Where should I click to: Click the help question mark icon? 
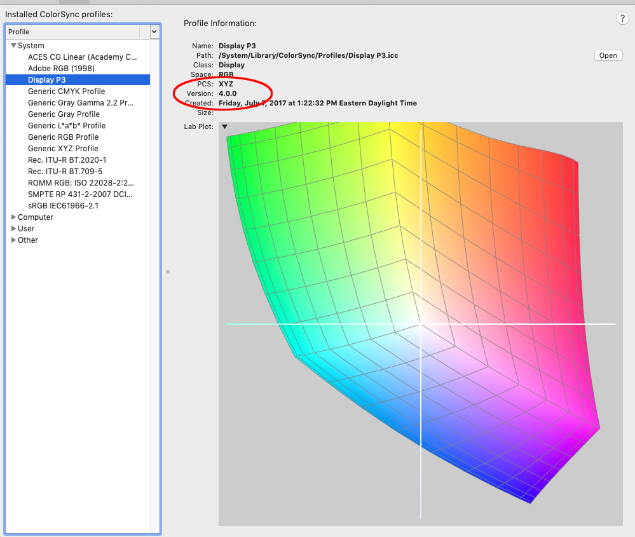tap(622, 18)
